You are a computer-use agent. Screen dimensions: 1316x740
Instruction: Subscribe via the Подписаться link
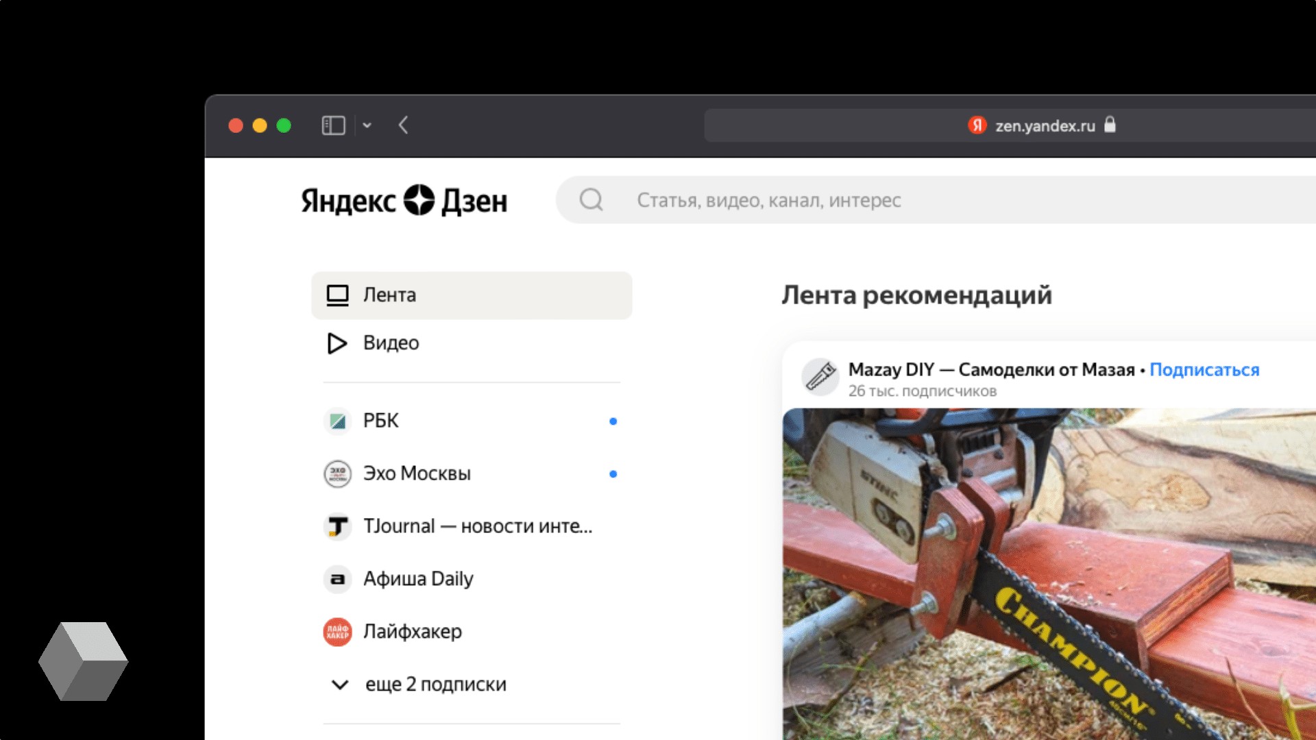coord(1204,370)
